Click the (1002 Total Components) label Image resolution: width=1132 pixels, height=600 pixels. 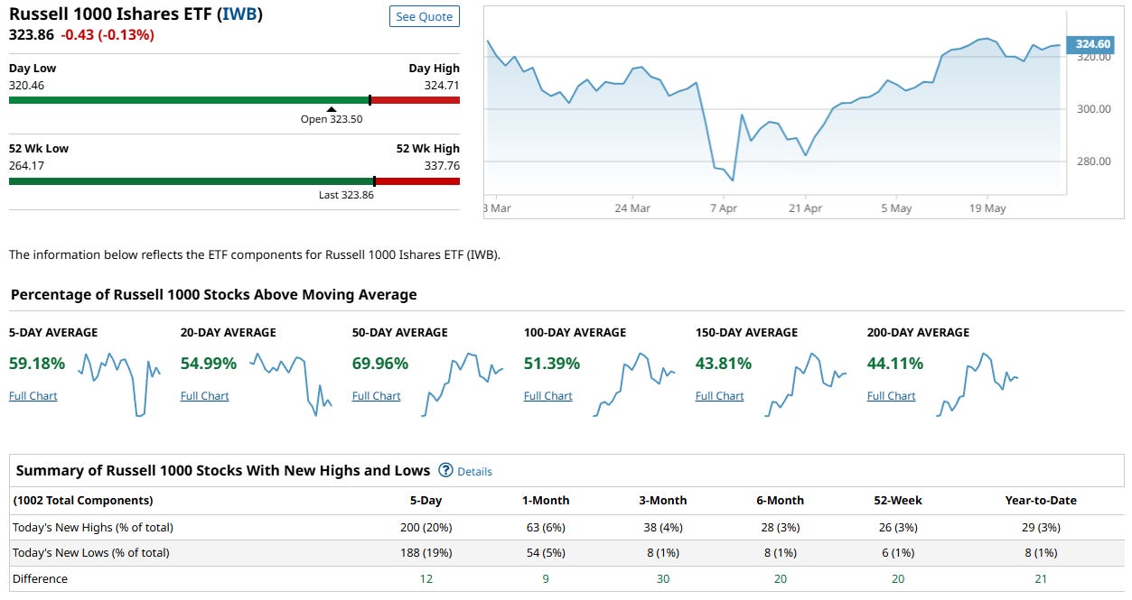[x=83, y=500]
